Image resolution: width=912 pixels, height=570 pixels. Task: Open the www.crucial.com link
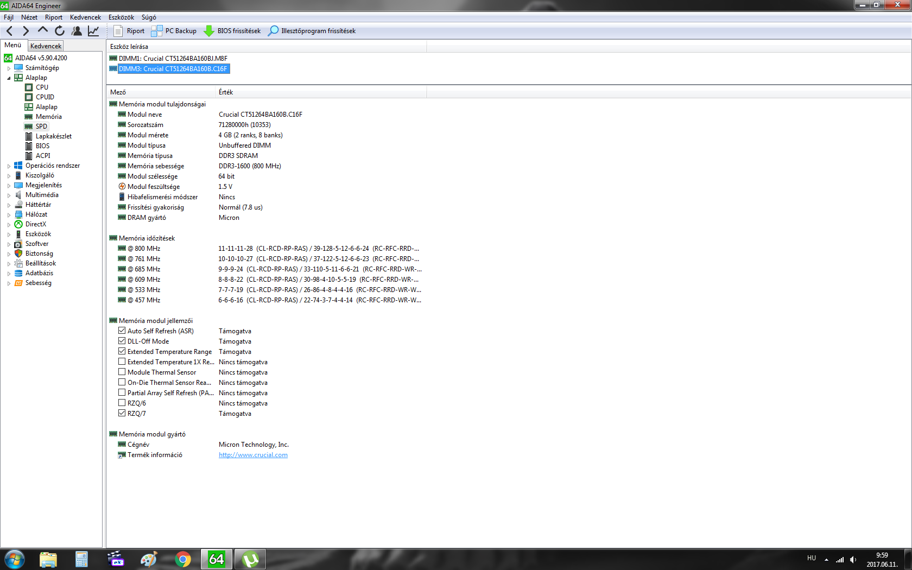pos(253,455)
